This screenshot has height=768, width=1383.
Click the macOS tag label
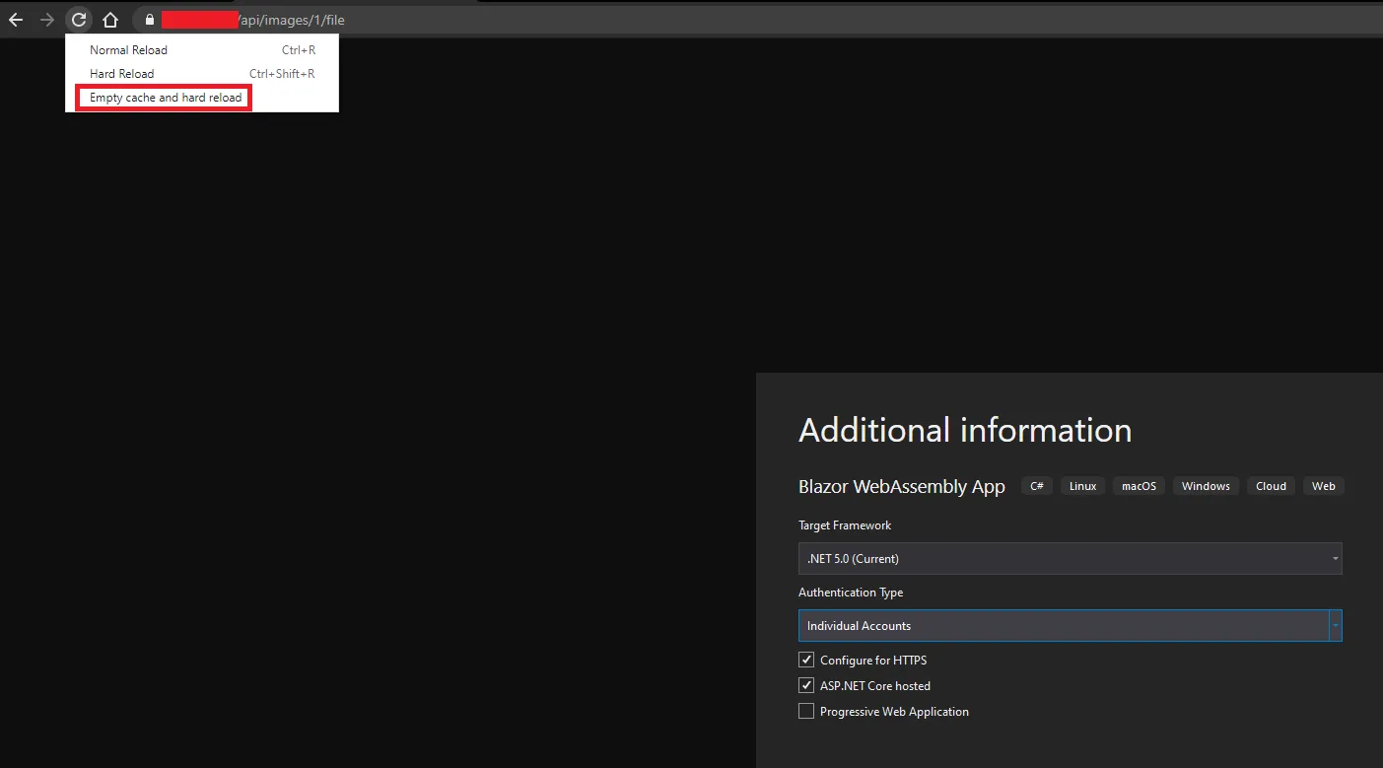(x=1139, y=486)
